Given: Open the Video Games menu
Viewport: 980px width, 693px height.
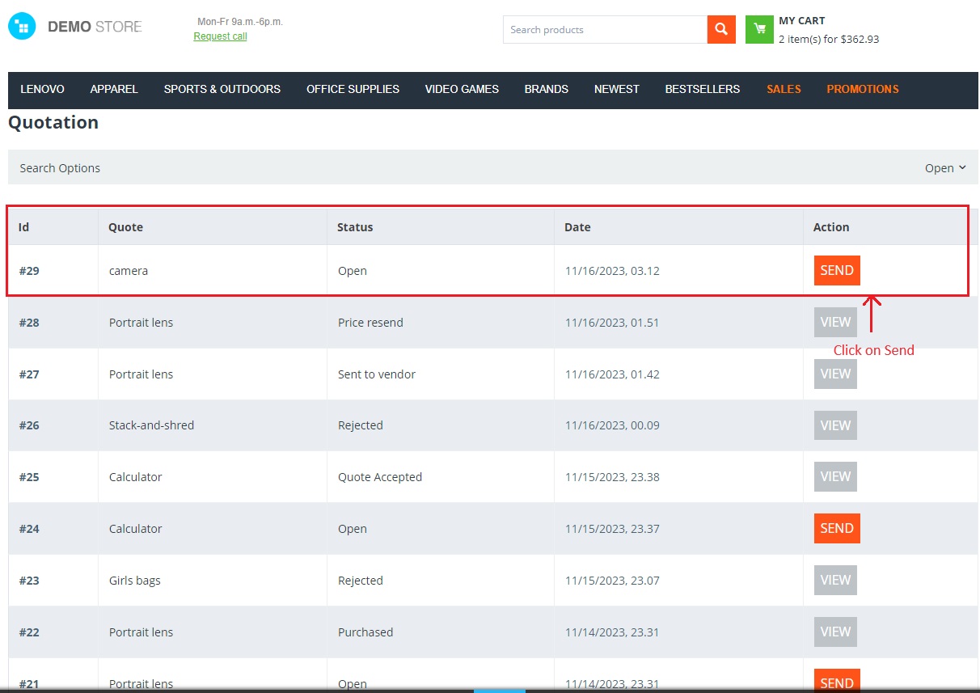Looking at the screenshot, I should [x=462, y=89].
